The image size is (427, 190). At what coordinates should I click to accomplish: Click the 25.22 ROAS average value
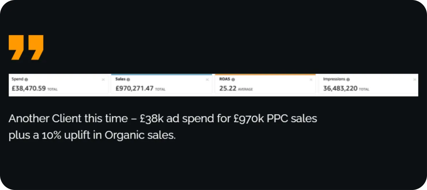228,89
